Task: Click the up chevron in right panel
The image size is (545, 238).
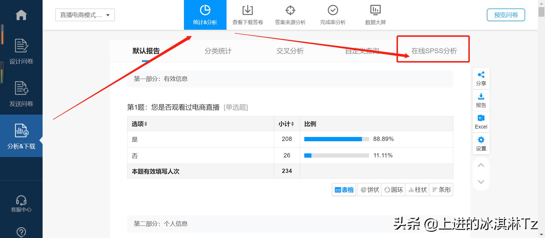Action: pos(481,165)
